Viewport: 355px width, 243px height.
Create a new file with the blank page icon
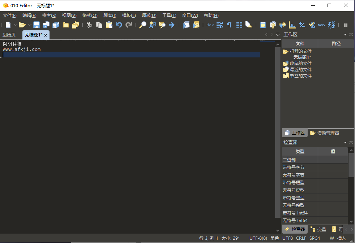click(8, 25)
